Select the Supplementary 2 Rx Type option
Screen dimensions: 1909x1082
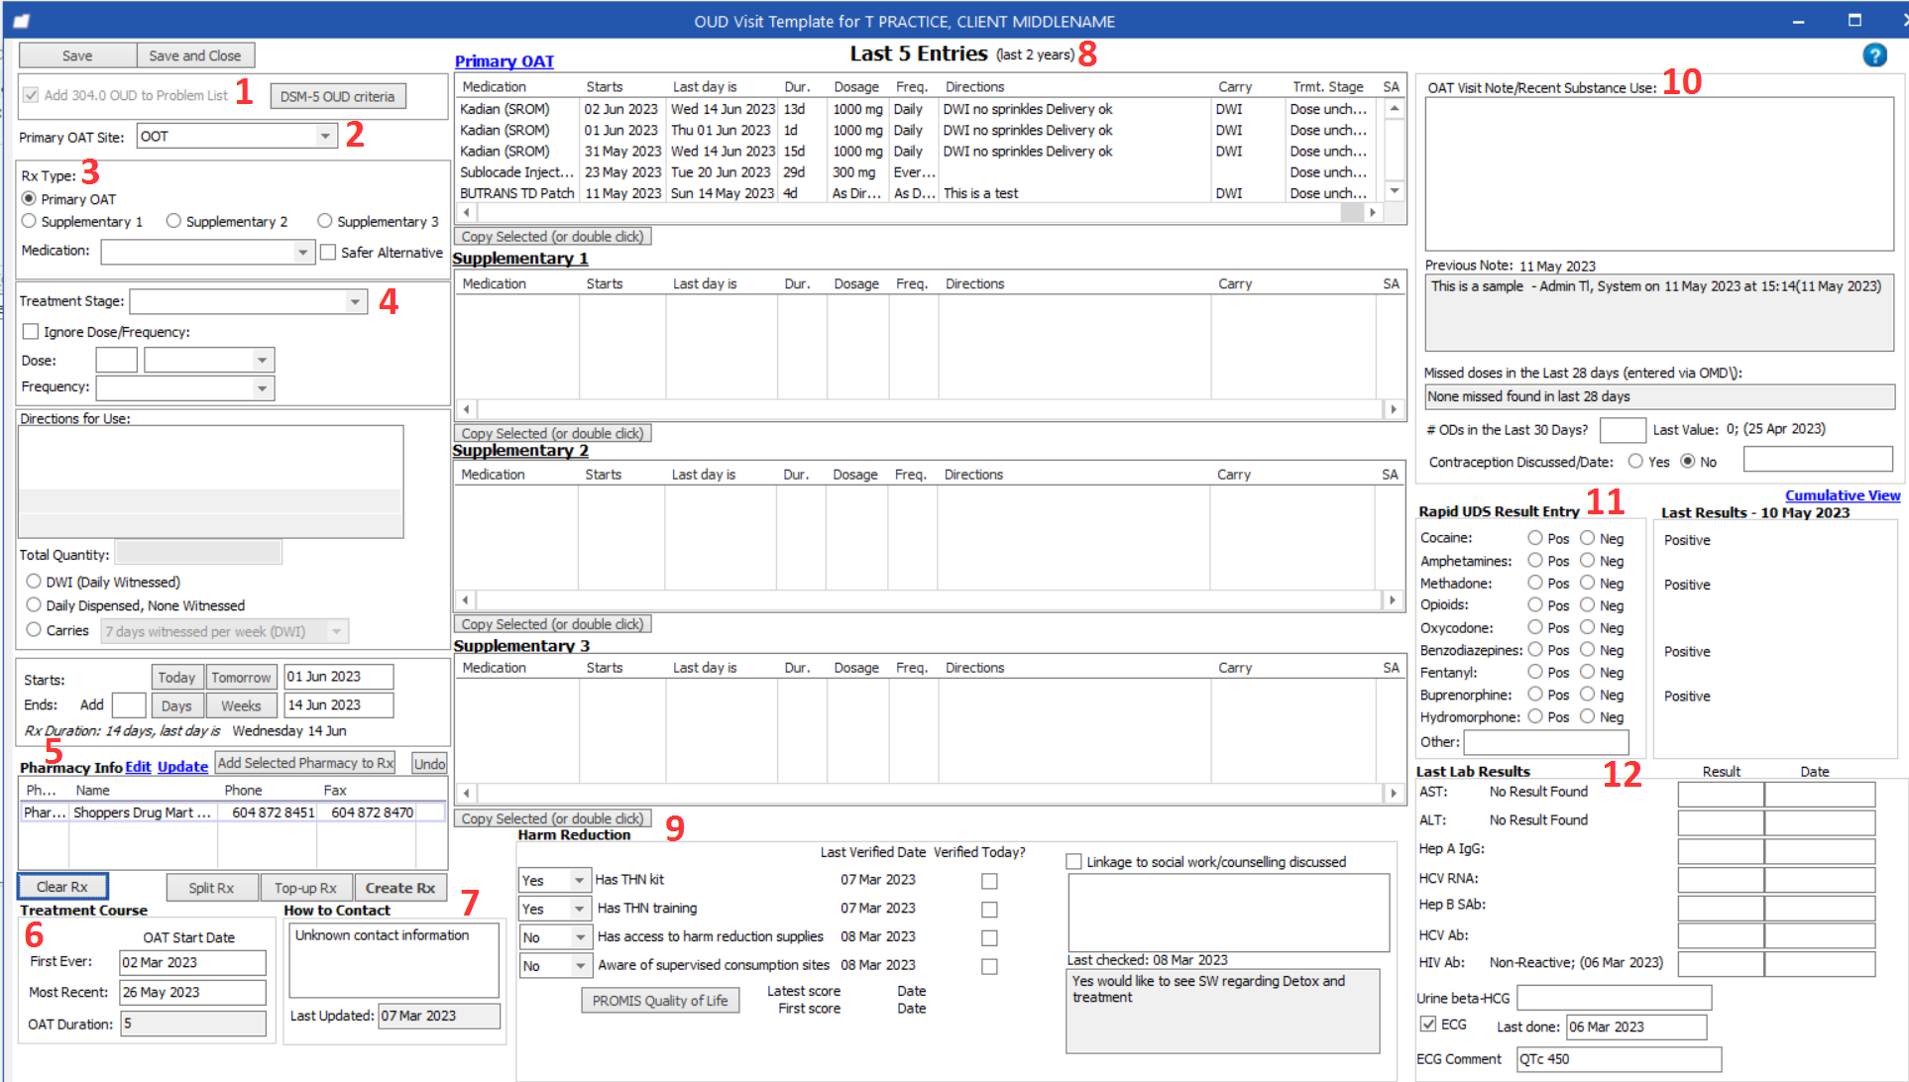click(x=173, y=221)
